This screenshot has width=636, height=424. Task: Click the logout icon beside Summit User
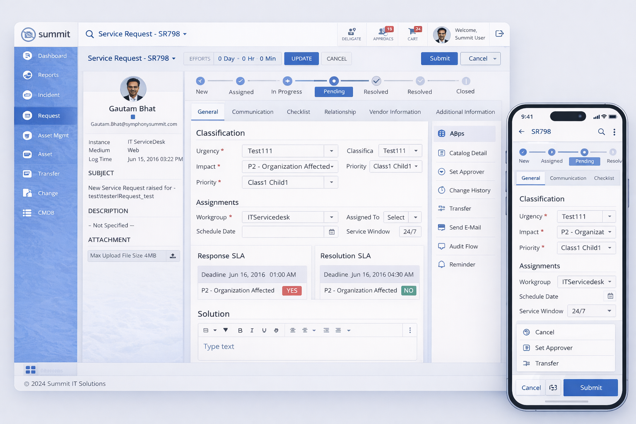(499, 34)
